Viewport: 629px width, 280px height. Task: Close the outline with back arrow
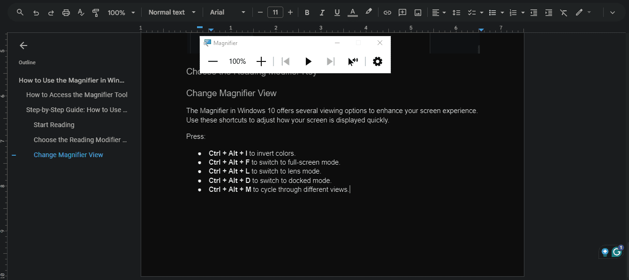(x=23, y=45)
